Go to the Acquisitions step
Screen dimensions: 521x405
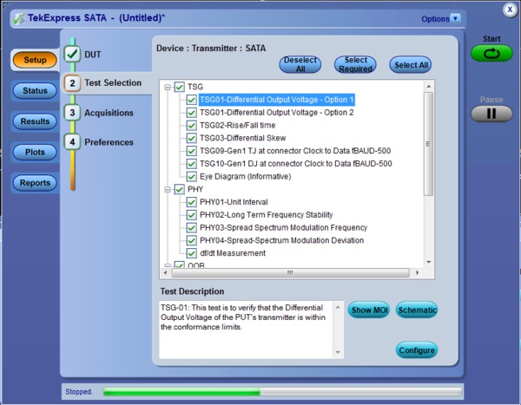(x=109, y=113)
